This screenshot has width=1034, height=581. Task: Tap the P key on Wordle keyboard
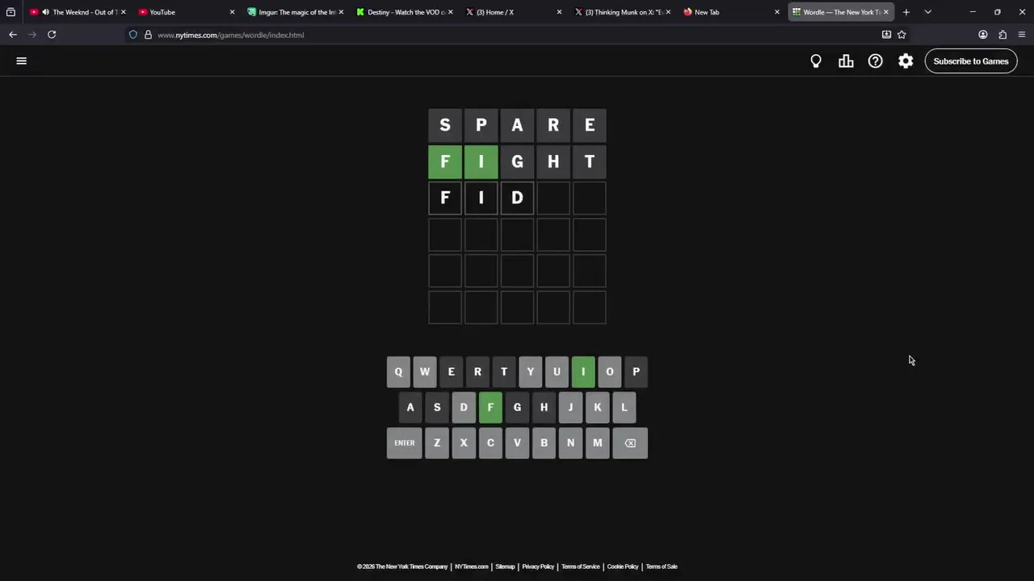coord(636,372)
